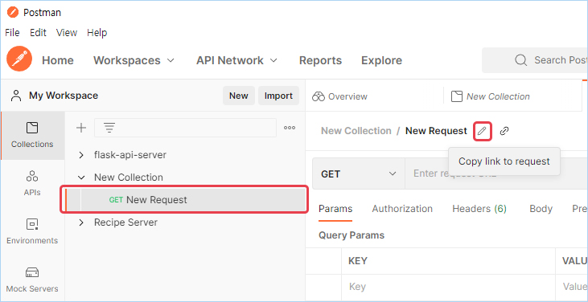588x302 pixels.
Task: Click the Search Postman field
Action: point(535,60)
